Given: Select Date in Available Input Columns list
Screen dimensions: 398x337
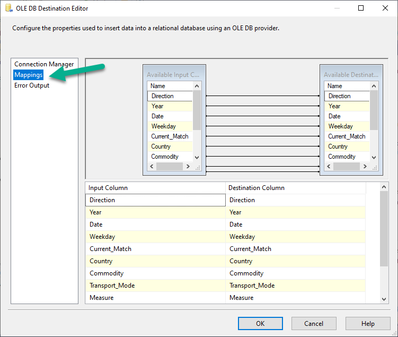Looking at the screenshot, I should (x=170, y=116).
